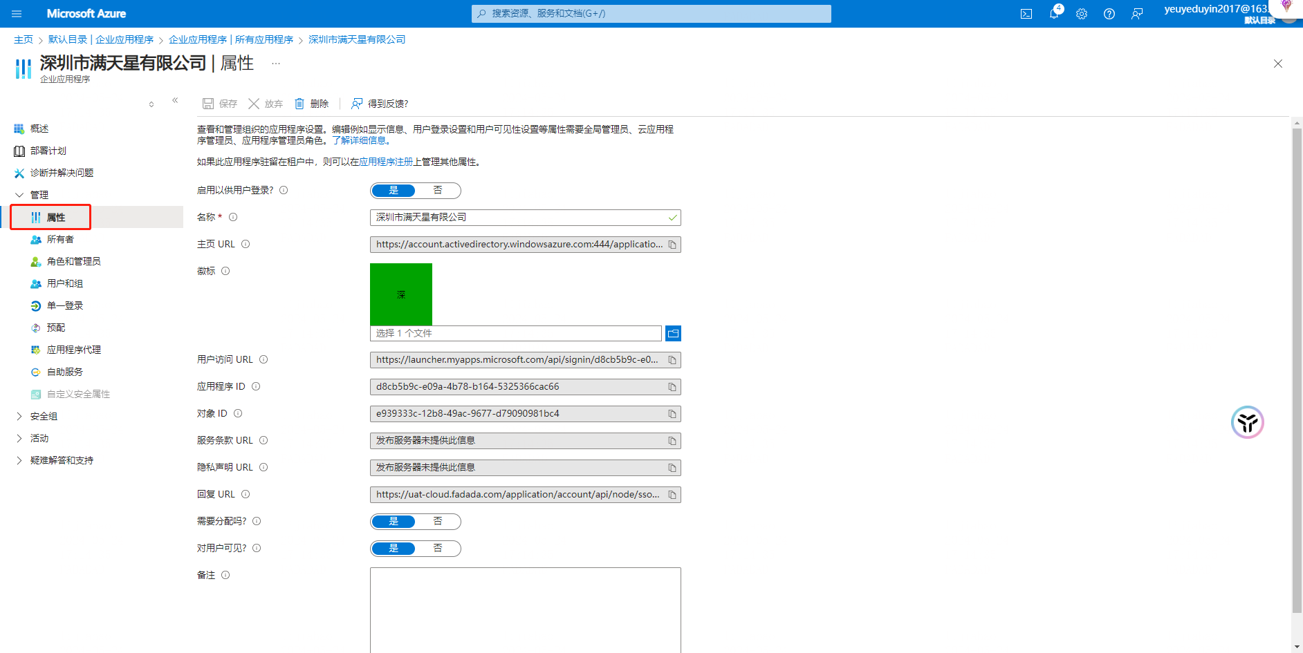The height and width of the screenshot is (653, 1303).
Task: Click the 删除 toolbar button
Action: (x=311, y=104)
